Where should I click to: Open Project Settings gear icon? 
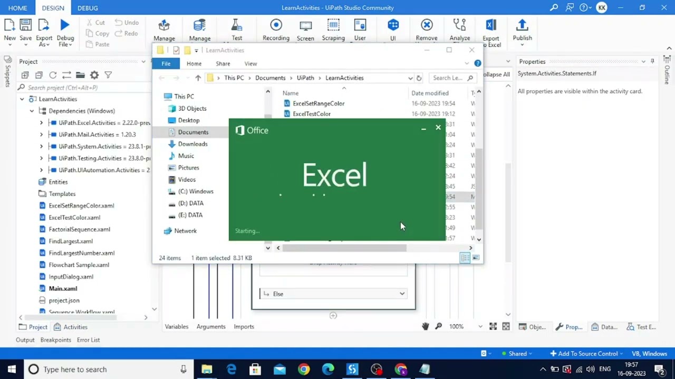point(94,75)
